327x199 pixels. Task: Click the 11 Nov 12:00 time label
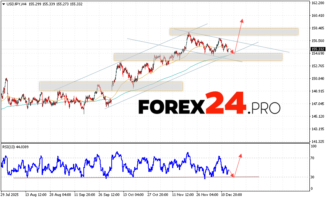pos(182,194)
